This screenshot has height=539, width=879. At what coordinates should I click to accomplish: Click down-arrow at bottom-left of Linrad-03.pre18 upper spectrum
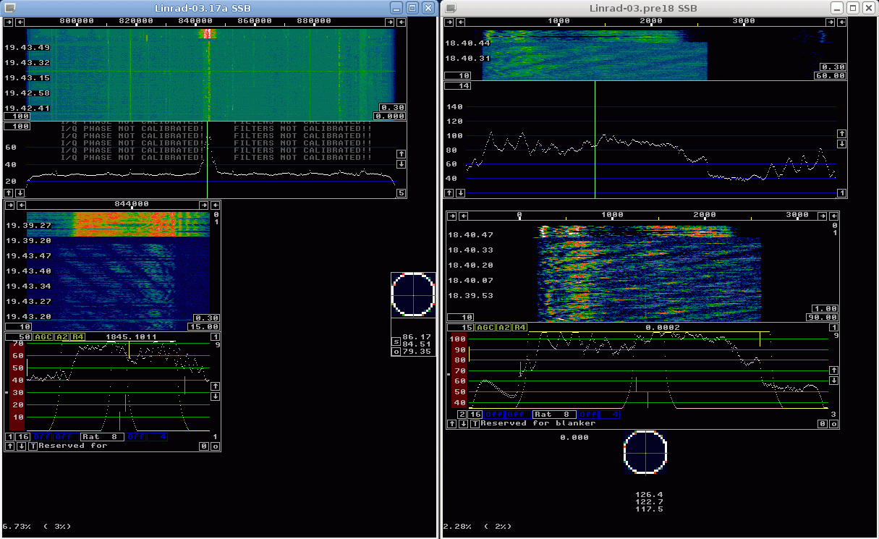(x=459, y=193)
